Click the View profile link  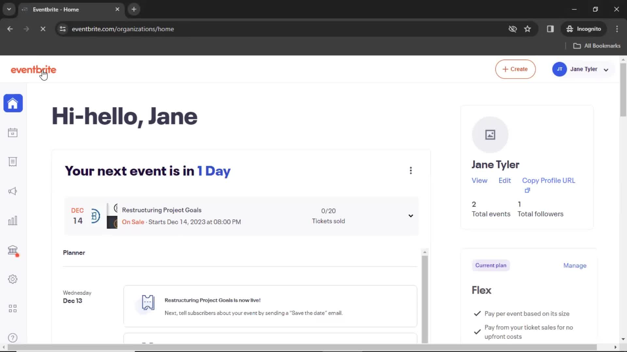(479, 181)
